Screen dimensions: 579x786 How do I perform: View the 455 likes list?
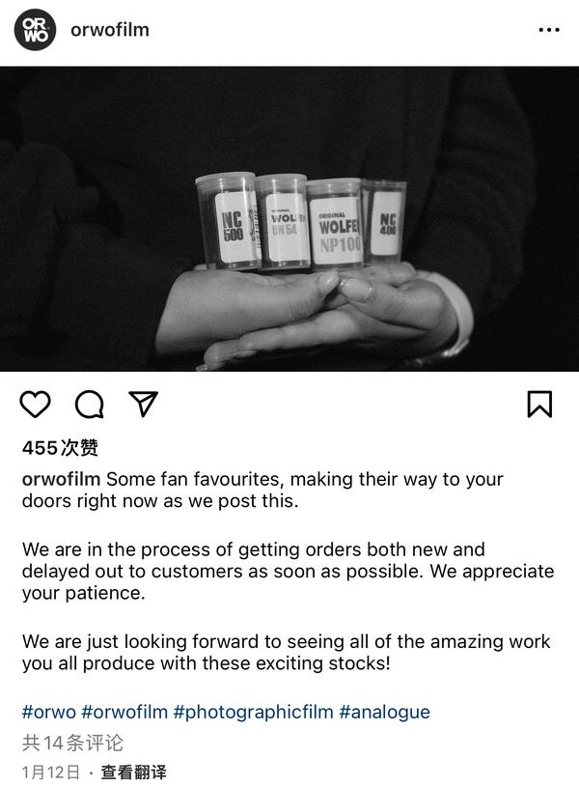[x=60, y=448]
